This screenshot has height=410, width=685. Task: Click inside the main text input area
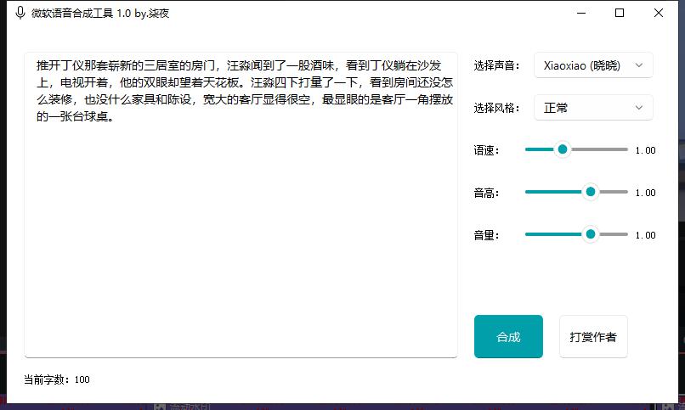pyautogui.click(x=241, y=238)
